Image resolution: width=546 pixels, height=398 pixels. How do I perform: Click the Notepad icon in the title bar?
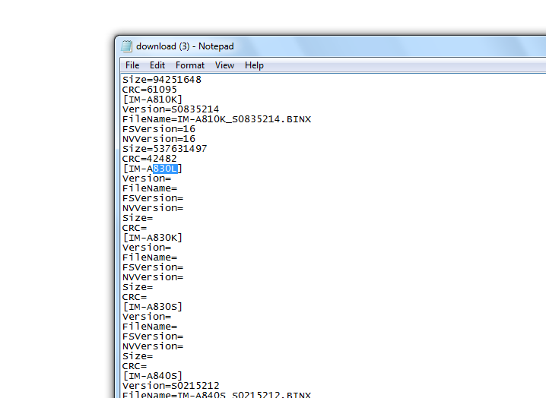coord(127,46)
